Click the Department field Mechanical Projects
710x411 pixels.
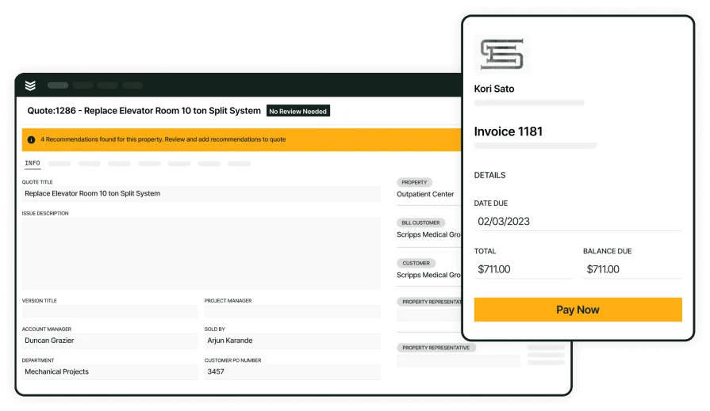click(x=109, y=371)
